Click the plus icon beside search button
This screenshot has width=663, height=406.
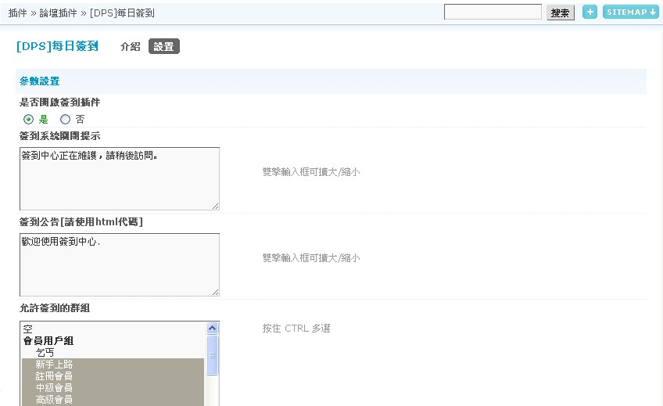click(590, 12)
